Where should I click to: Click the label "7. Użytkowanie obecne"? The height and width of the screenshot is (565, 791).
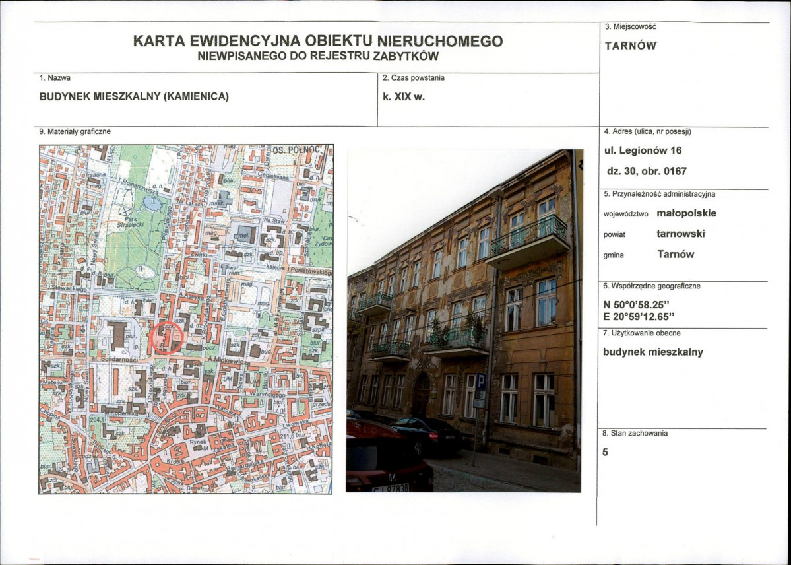tap(642, 333)
